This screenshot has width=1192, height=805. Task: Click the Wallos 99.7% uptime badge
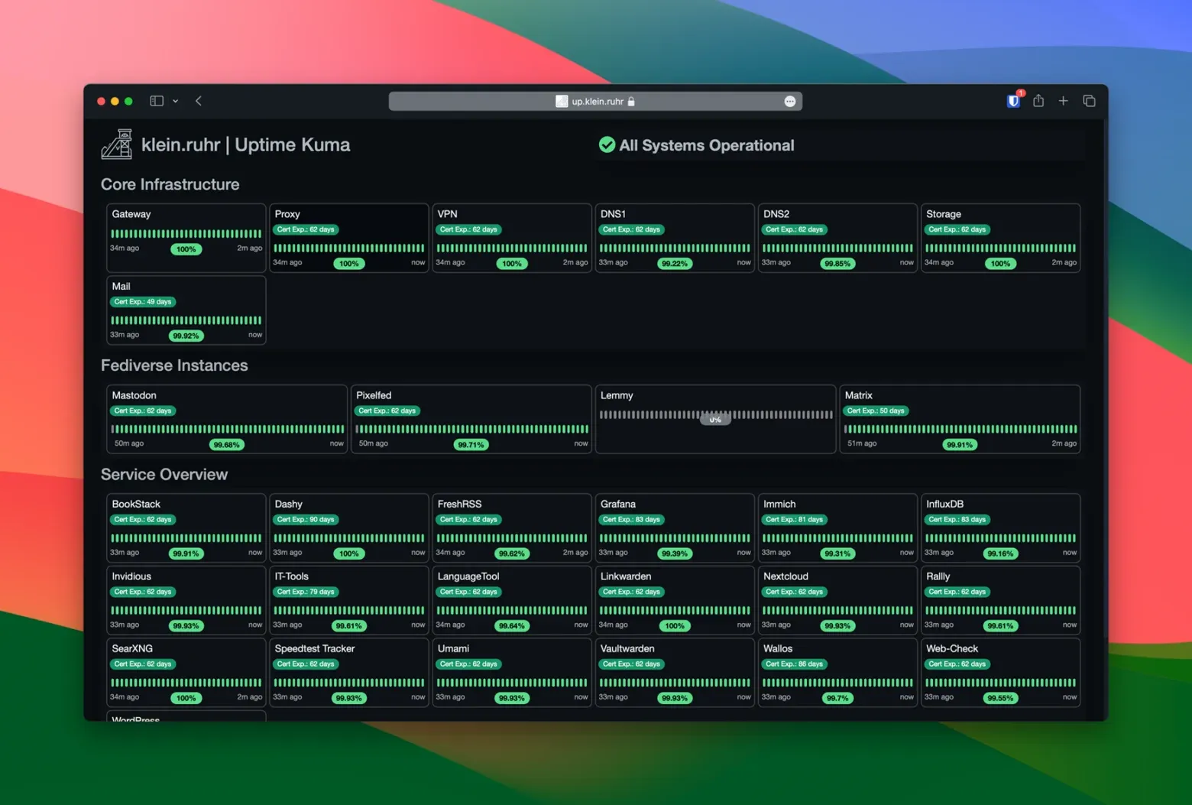point(837,698)
